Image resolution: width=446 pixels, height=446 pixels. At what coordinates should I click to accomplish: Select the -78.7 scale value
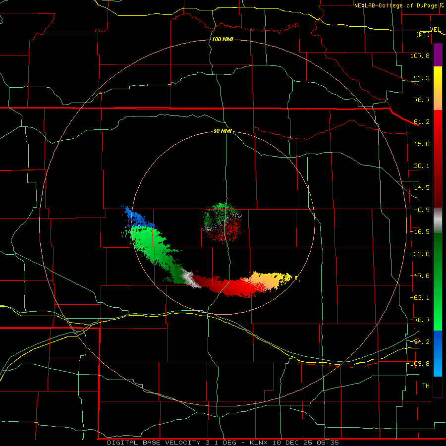click(420, 320)
